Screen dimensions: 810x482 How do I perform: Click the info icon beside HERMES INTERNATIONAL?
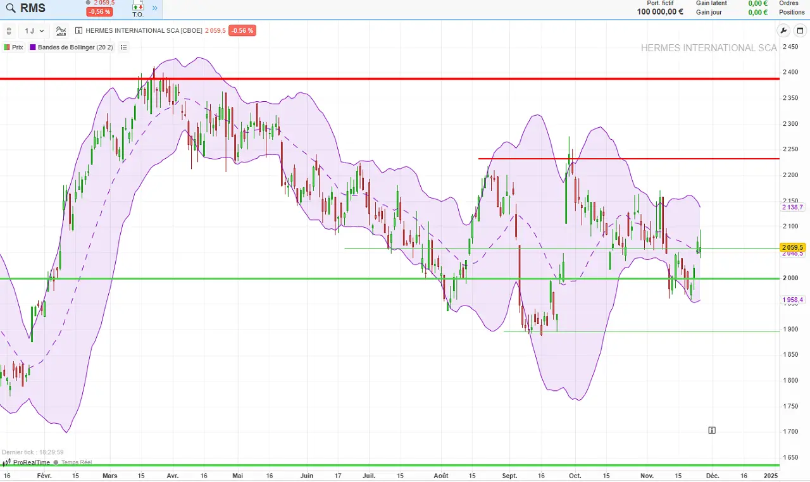coord(78,30)
